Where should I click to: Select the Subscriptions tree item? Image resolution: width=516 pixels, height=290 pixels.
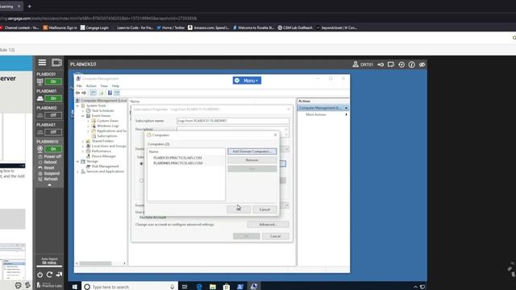(x=107, y=136)
